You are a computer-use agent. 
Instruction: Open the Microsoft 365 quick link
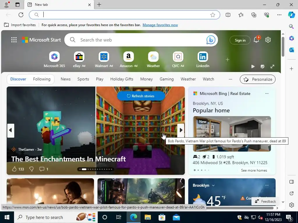pyautogui.click(x=54, y=60)
